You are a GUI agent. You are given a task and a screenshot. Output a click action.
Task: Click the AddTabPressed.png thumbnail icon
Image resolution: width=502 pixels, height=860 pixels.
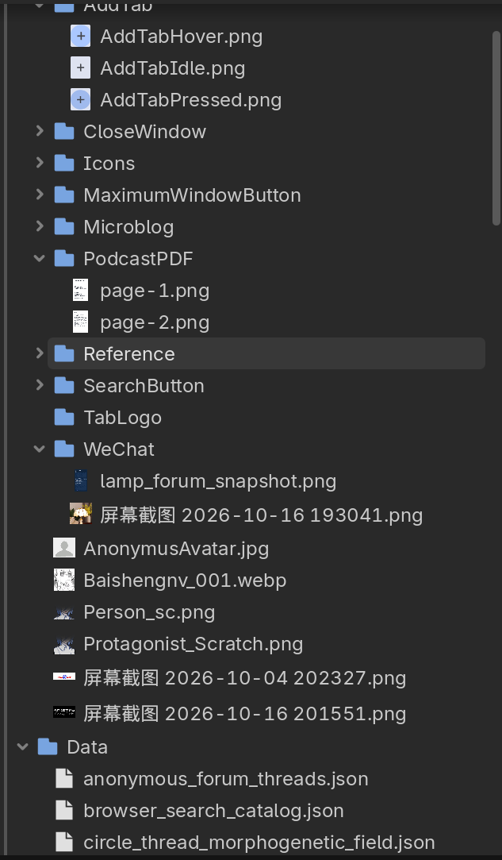tap(81, 100)
